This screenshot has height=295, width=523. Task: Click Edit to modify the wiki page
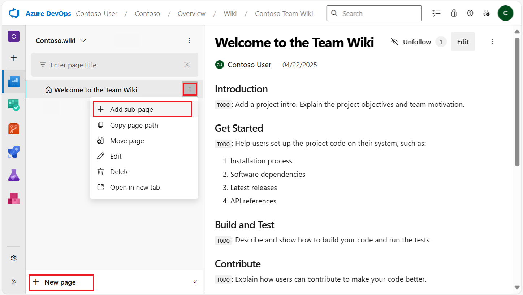[x=463, y=41]
